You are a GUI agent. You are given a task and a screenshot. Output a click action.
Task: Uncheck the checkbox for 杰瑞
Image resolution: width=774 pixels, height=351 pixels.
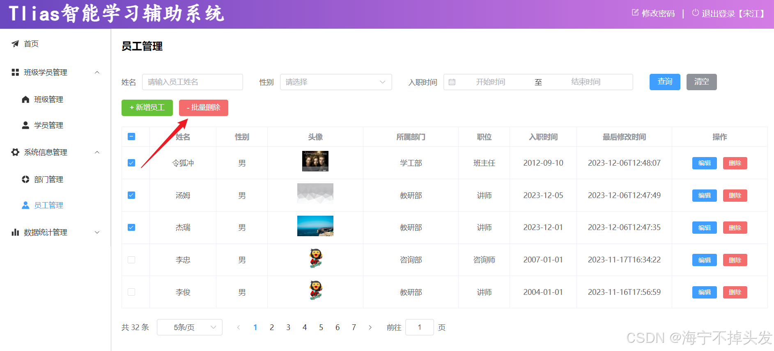point(131,228)
